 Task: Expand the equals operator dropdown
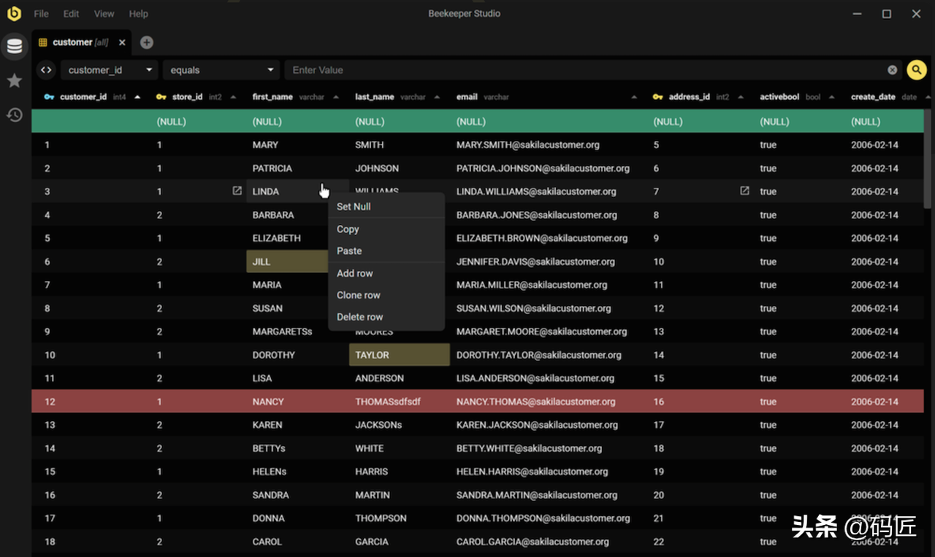tap(221, 70)
